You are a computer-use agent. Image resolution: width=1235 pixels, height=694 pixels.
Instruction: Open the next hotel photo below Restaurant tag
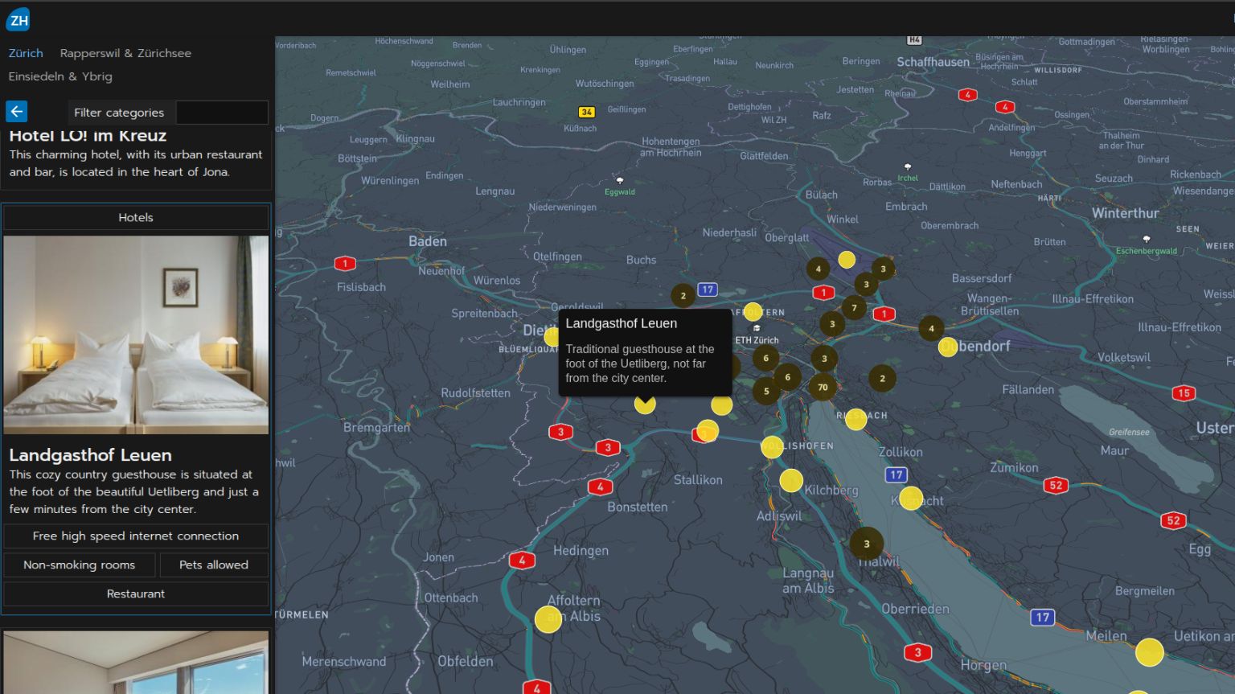(x=136, y=662)
